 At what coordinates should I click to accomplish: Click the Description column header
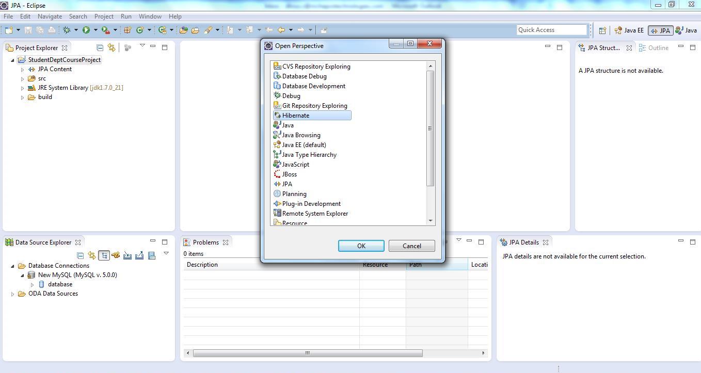(271, 265)
